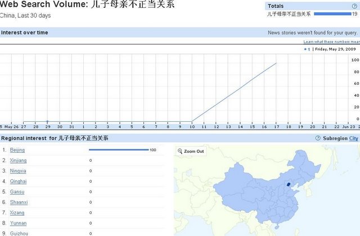360x236 pixels.
Task: Click the Totals bar showing 19
Action: coord(332,13)
